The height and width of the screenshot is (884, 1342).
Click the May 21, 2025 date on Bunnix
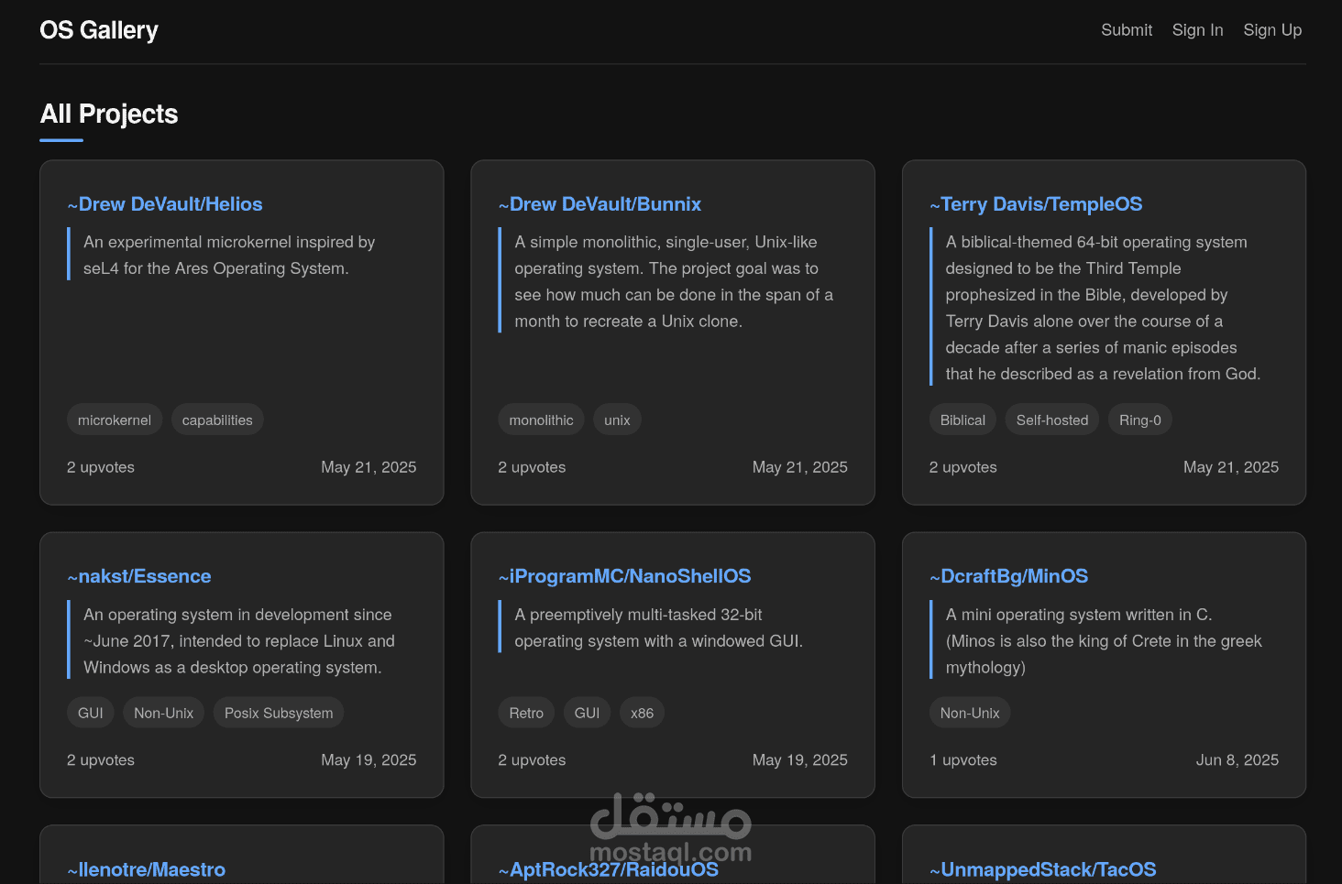tap(800, 467)
